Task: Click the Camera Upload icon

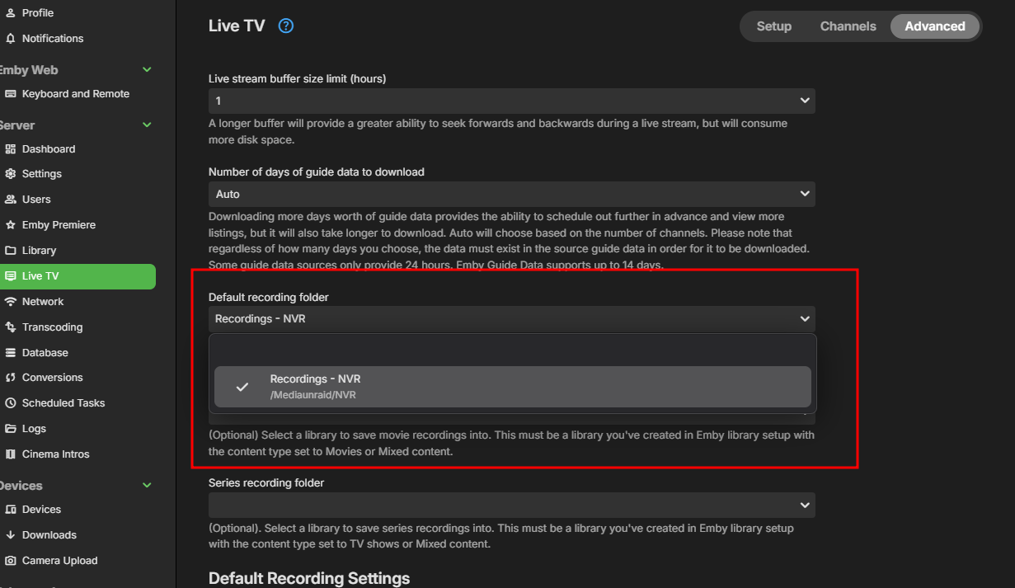Action: 11,561
